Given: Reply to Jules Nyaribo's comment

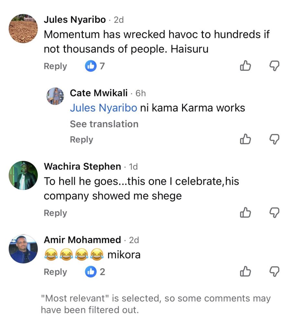Looking at the screenshot, I should [x=55, y=66].
